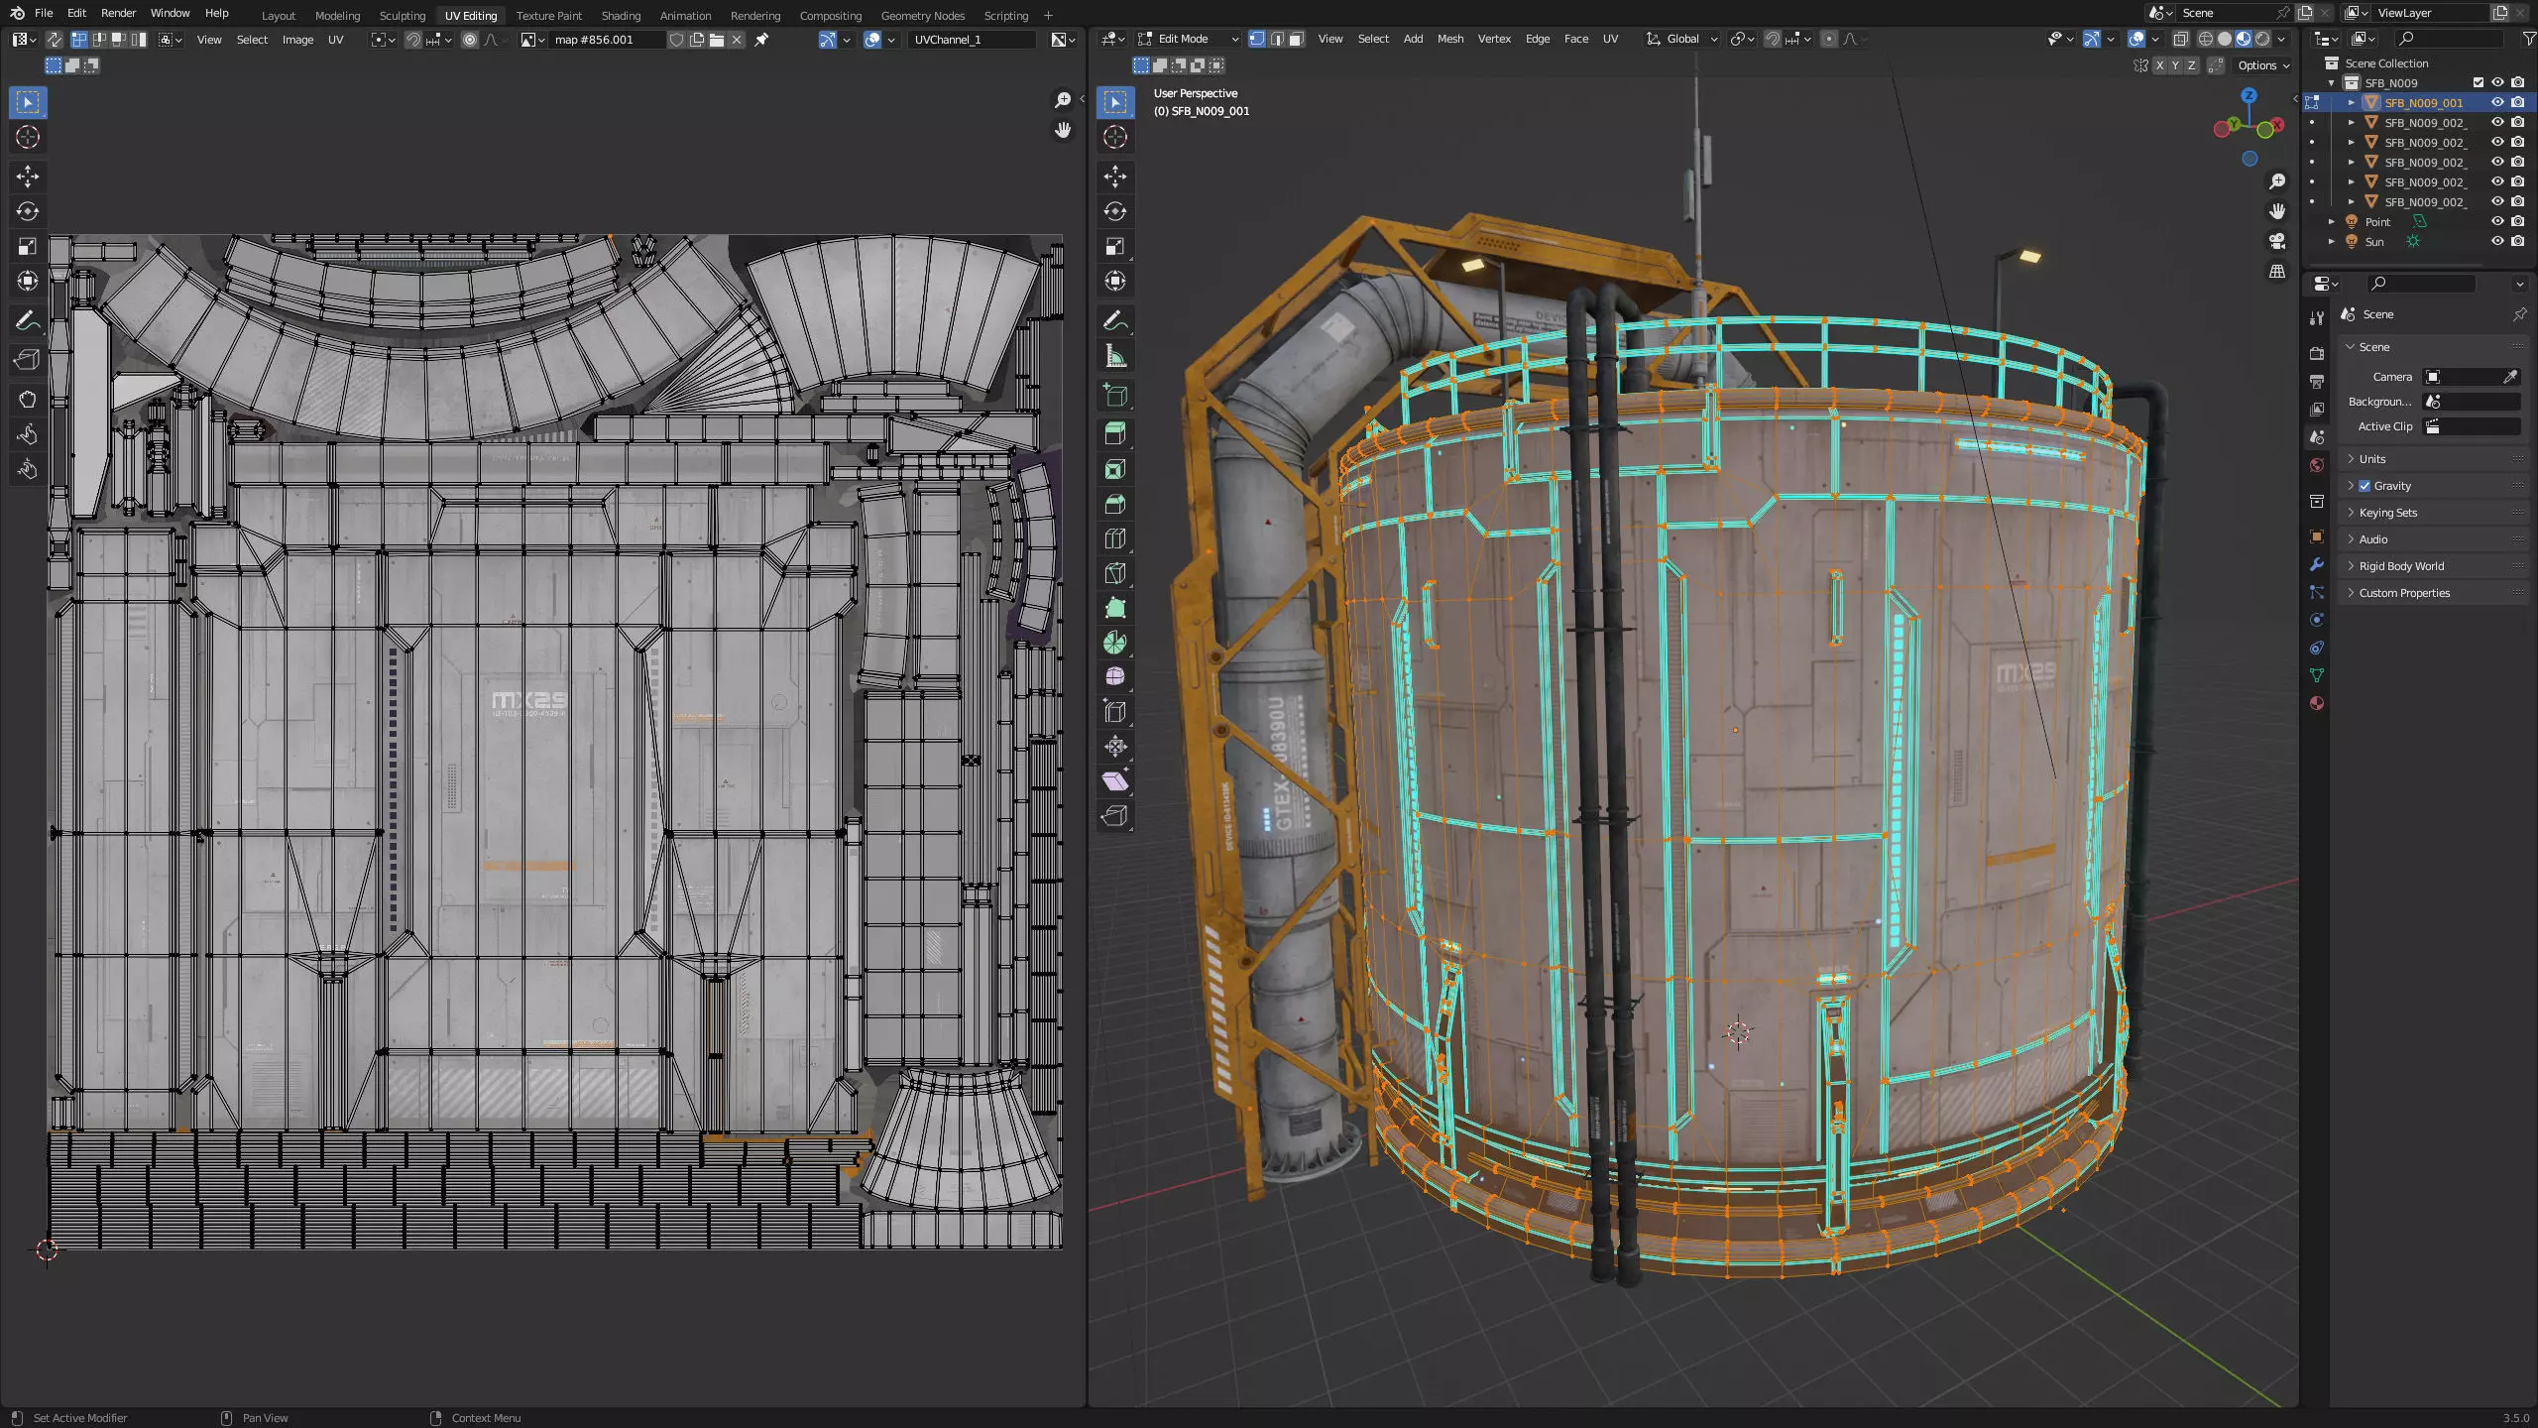Select the Cursor tool in UV editor
This screenshot has width=2538, height=1428.
[x=28, y=137]
